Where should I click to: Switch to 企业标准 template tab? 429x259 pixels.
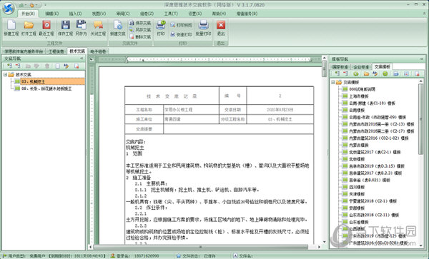(361, 67)
